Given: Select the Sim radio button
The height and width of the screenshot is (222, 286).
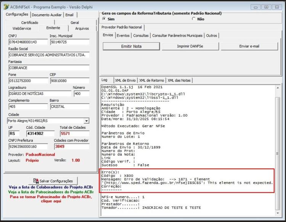Looking at the screenshot, I should [104, 19].
